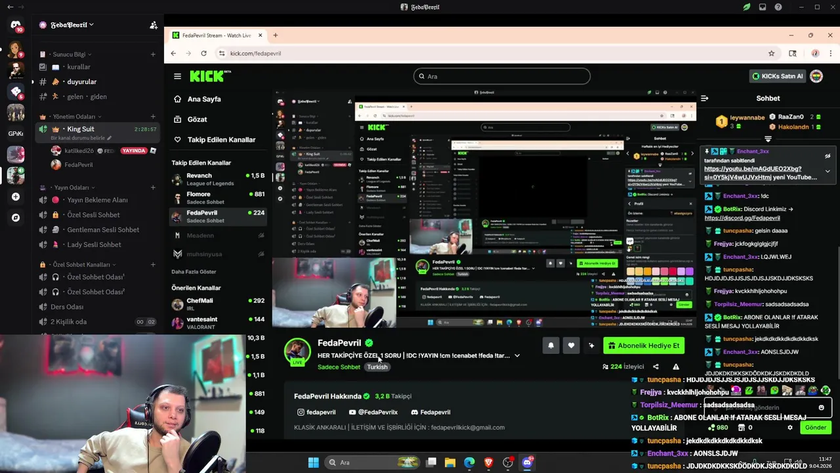The image size is (840, 473).
Task: Toggle stream notification bell
Action: pos(551,346)
